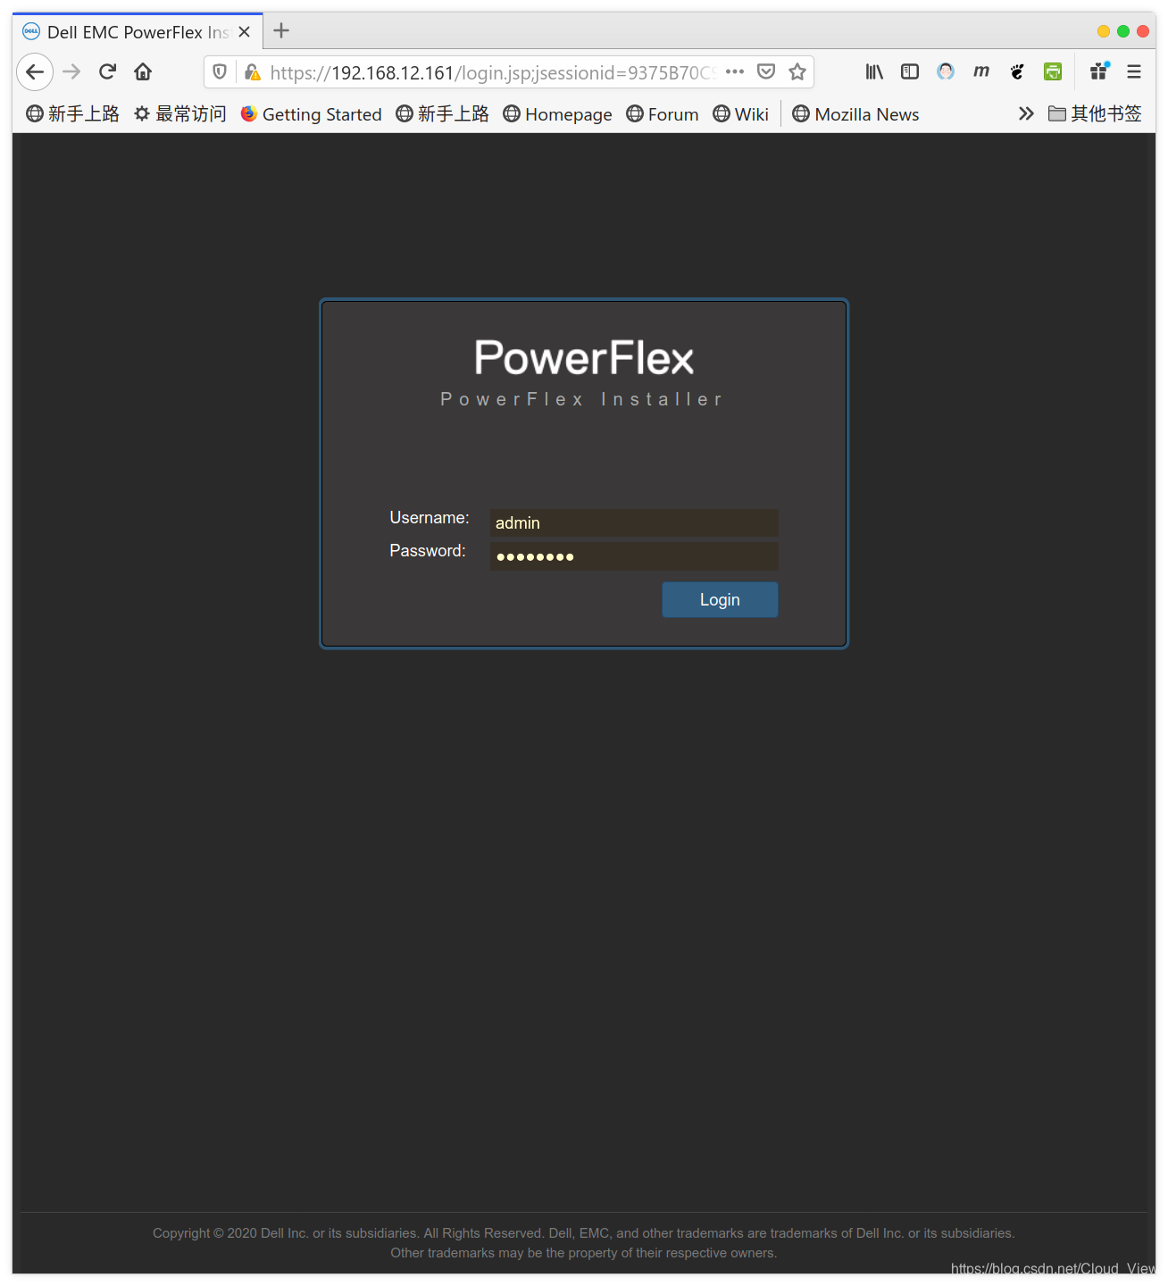Open the 最常访问 bookmark

[x=179, y=113]
